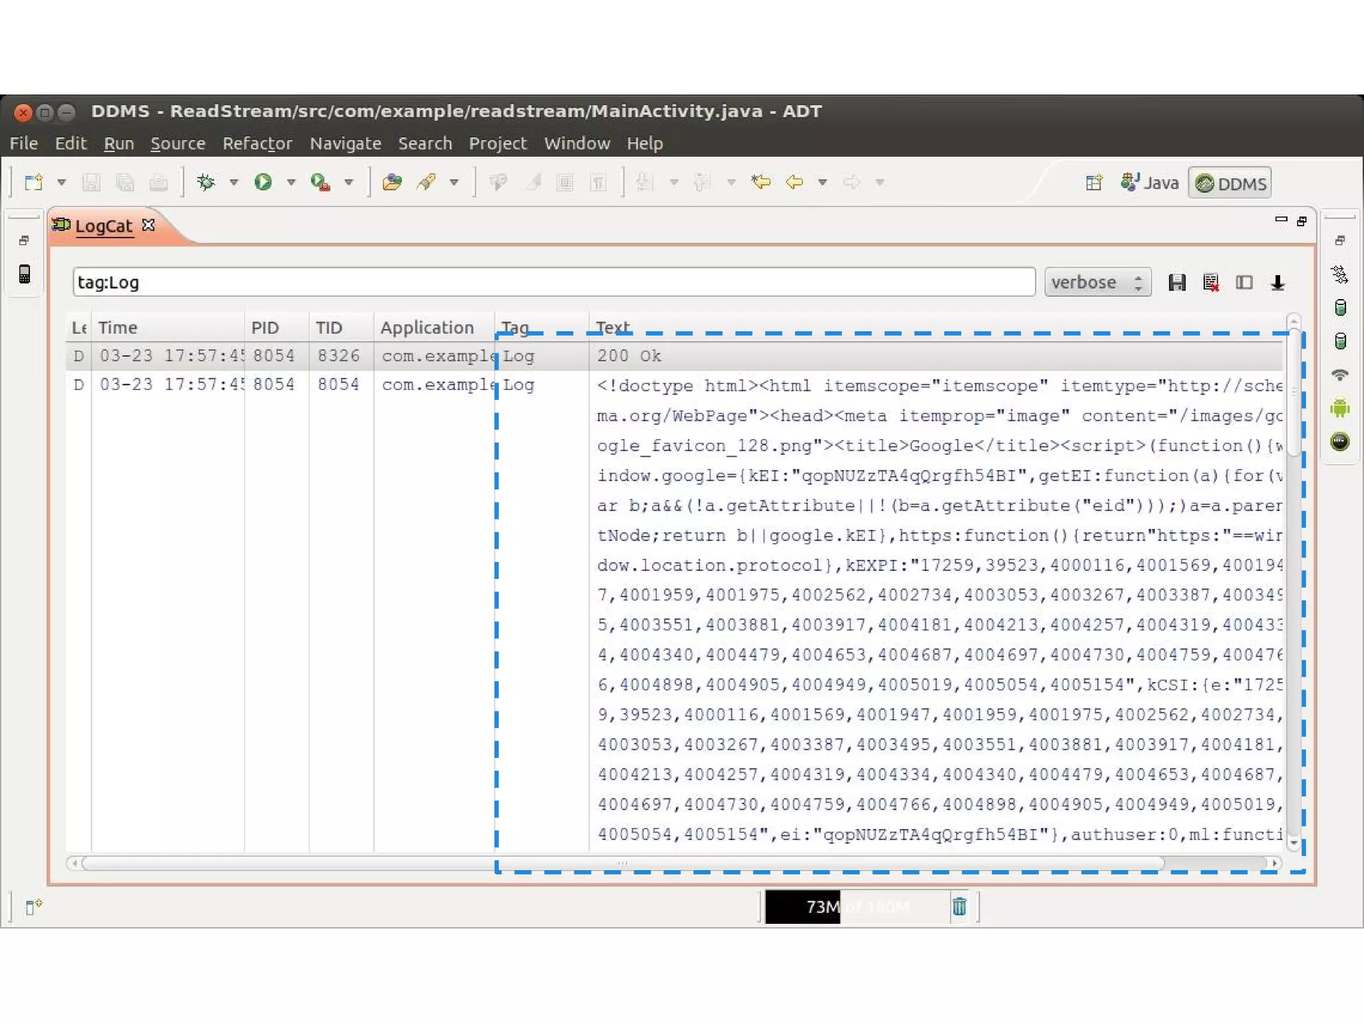Click the horizontal scrollbar in LogCat
Image resolution: width=1364 pixels, height=1023 pixels.
tap(622, 863)
